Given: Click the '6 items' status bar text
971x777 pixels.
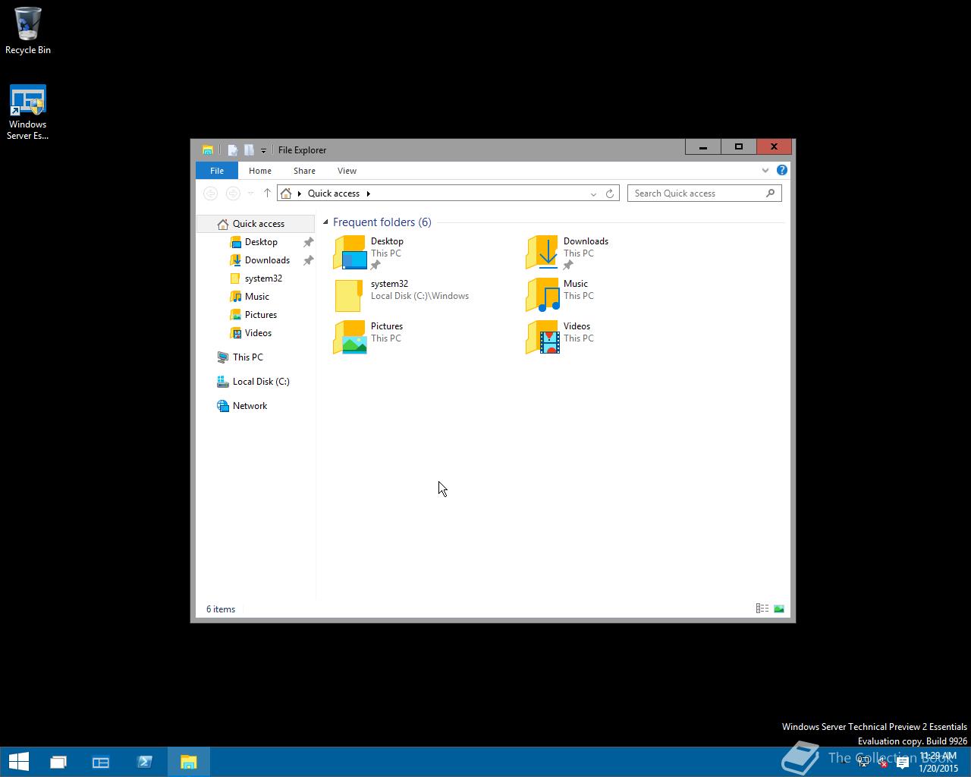Looking at the screenshot, I should click(x=221, y=609).
